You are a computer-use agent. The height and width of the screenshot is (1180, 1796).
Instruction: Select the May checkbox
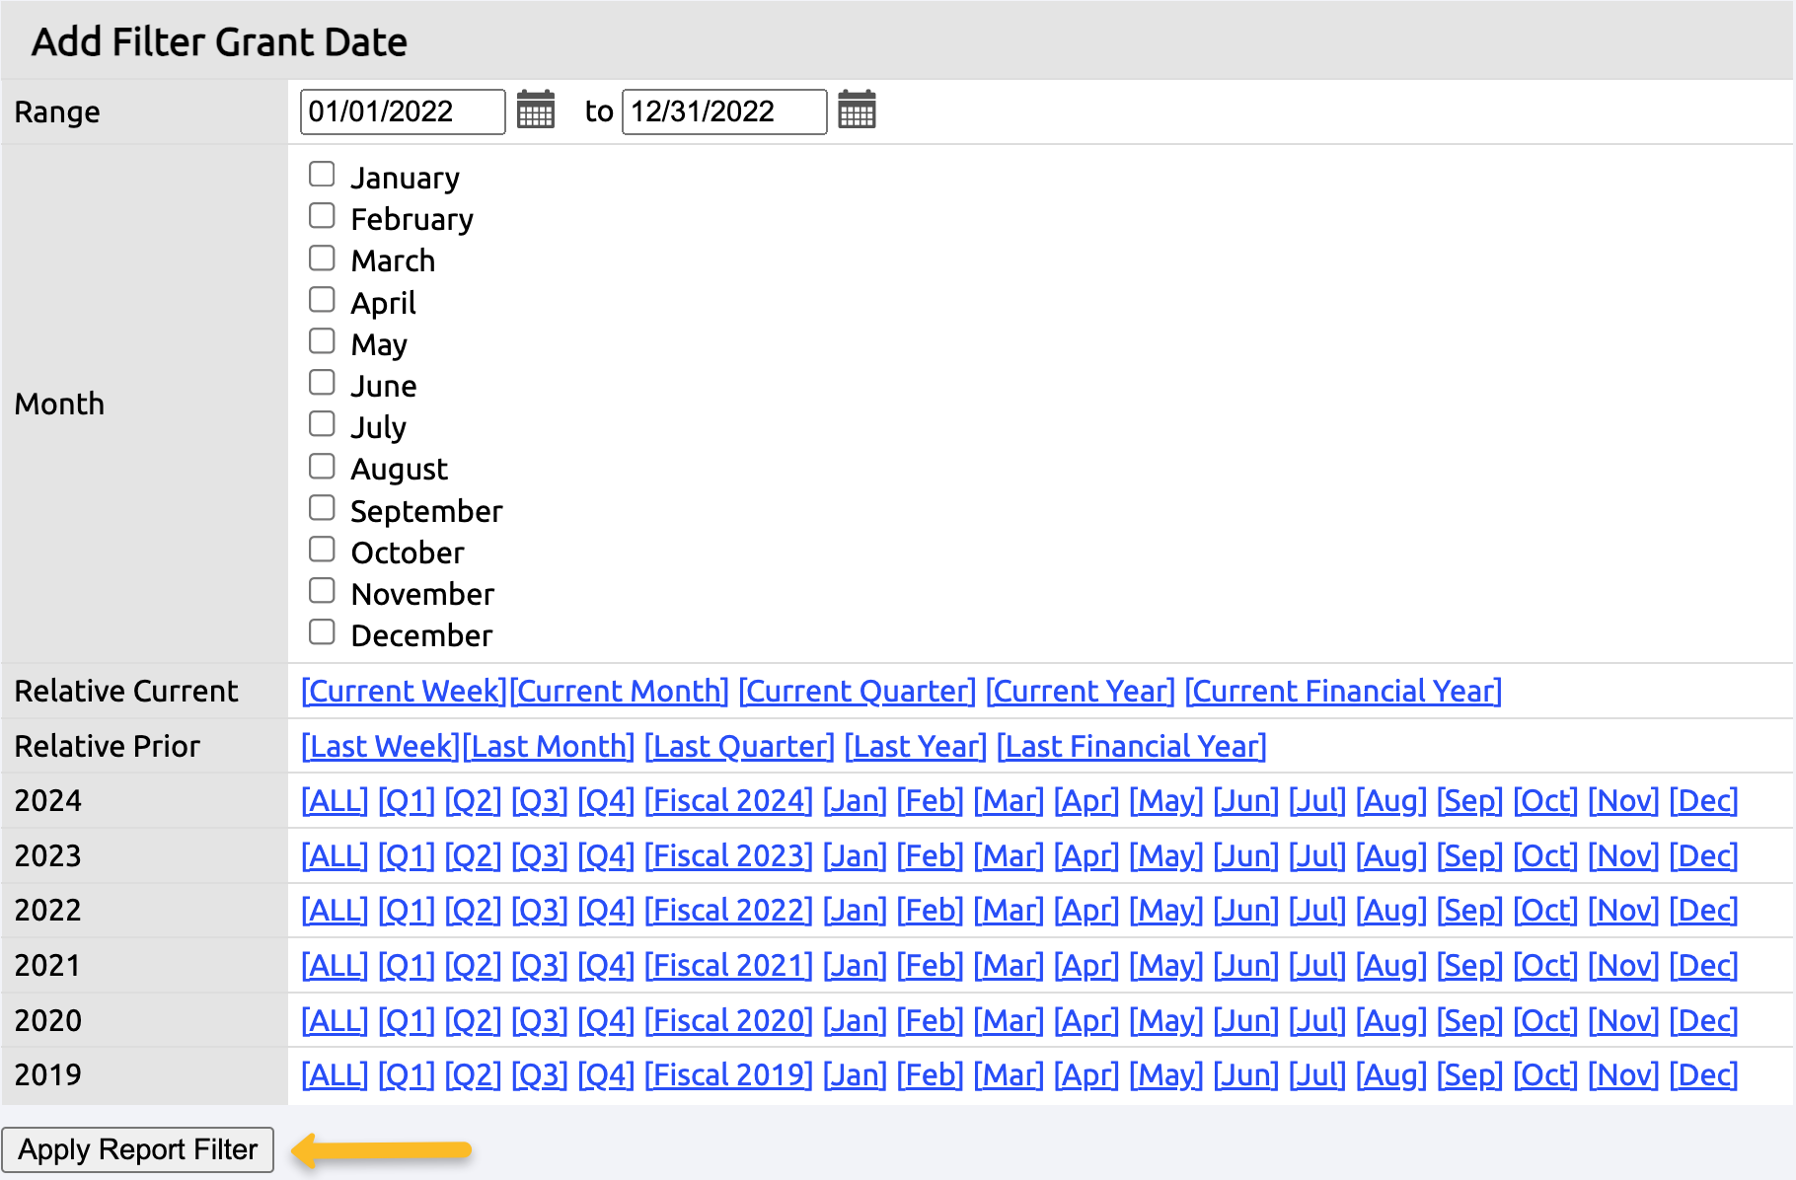point(322,341)
